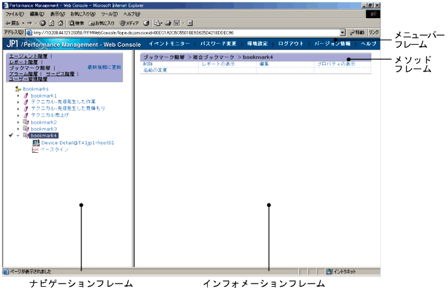Click the Discuss toolbar icon
Image resolution: width=448 pixels, height=294 pixels.
(190, 23)
